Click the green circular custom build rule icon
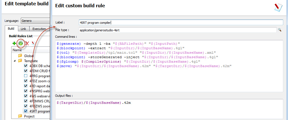 20,43
